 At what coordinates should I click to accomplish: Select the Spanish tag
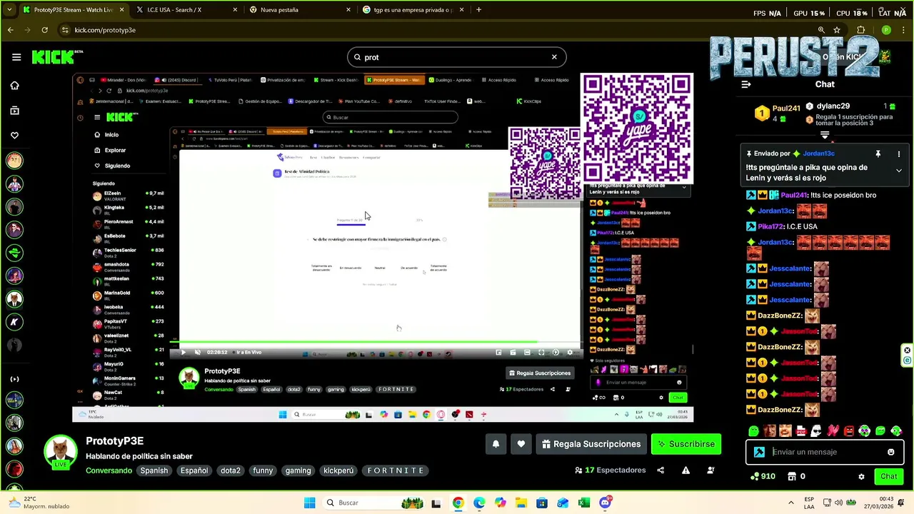pos(154,470)
